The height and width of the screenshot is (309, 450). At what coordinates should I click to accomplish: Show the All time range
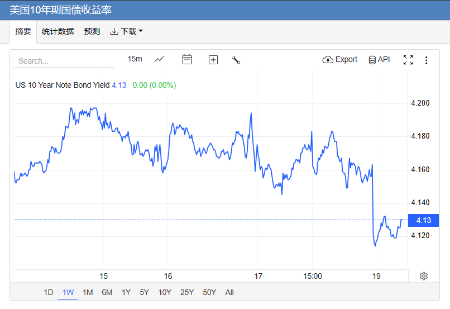point(229,292)
